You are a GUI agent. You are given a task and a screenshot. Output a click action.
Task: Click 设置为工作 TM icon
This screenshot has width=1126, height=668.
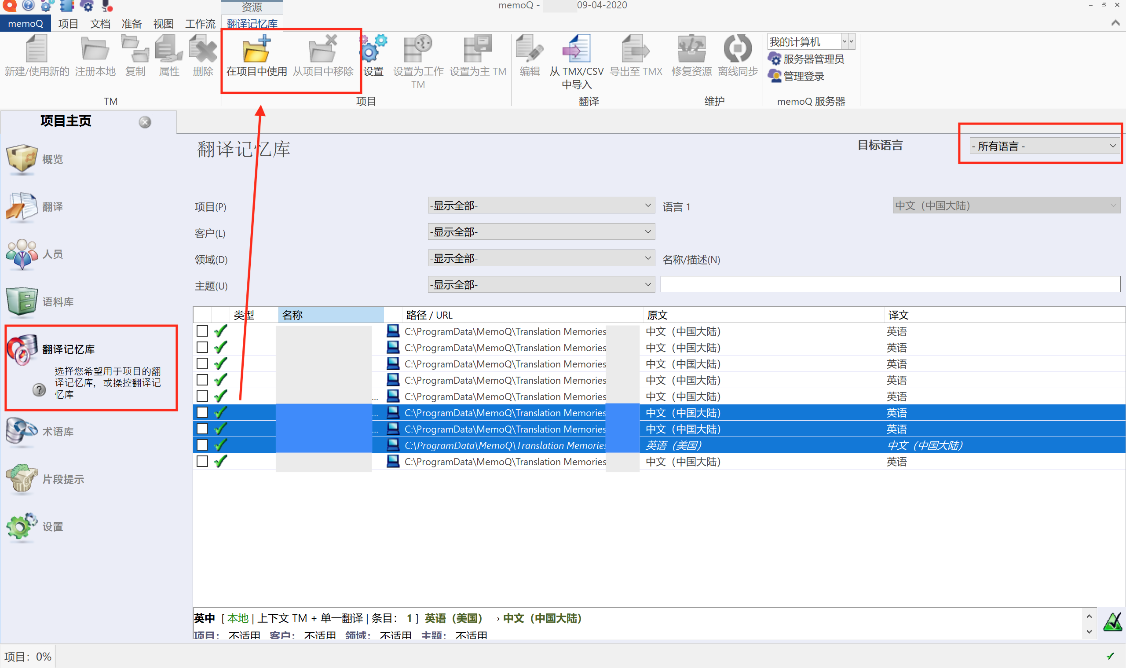pyautogui.click(x=418, y=48)
